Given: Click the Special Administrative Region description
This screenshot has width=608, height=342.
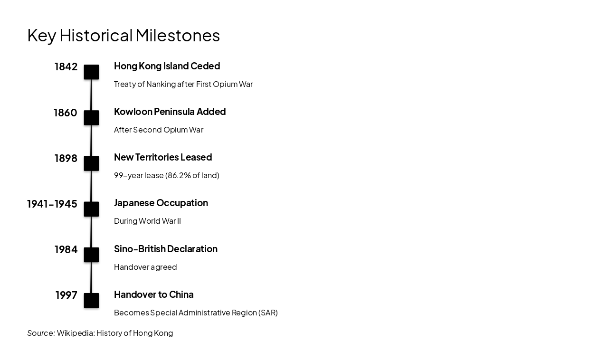Looking at the screenshot, I should pyautogui.click(x=196, y=313).
